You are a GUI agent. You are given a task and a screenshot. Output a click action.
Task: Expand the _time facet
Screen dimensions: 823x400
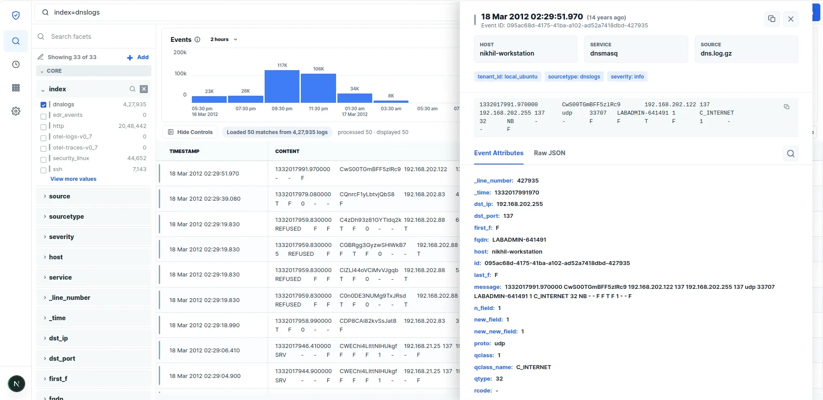click(x=94, y=318)
